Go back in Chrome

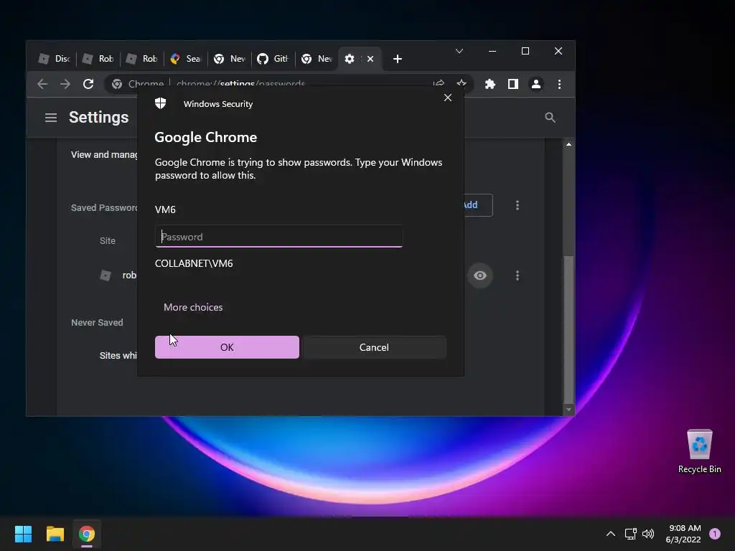click(x=42, y=84)
